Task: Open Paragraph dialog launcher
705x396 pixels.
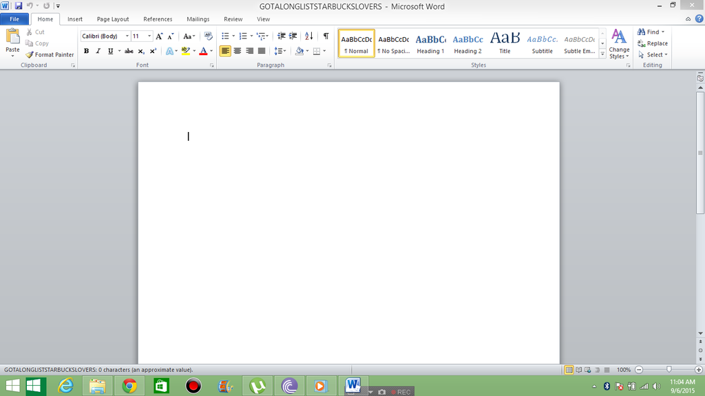Action: (330, 65)
